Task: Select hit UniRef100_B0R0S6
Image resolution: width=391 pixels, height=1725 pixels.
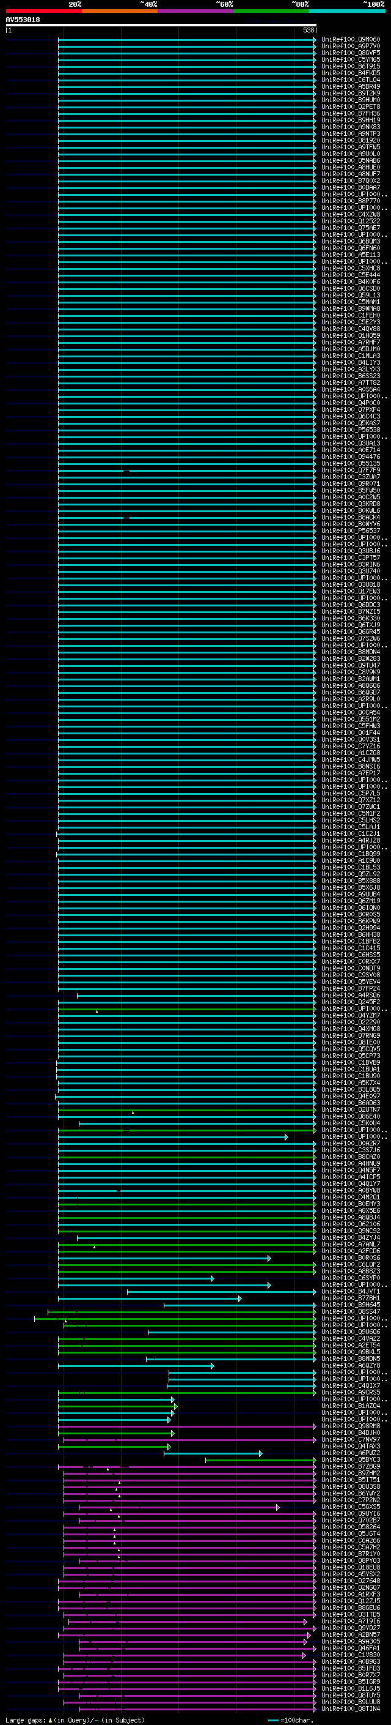Action: tap(351, 1258)
